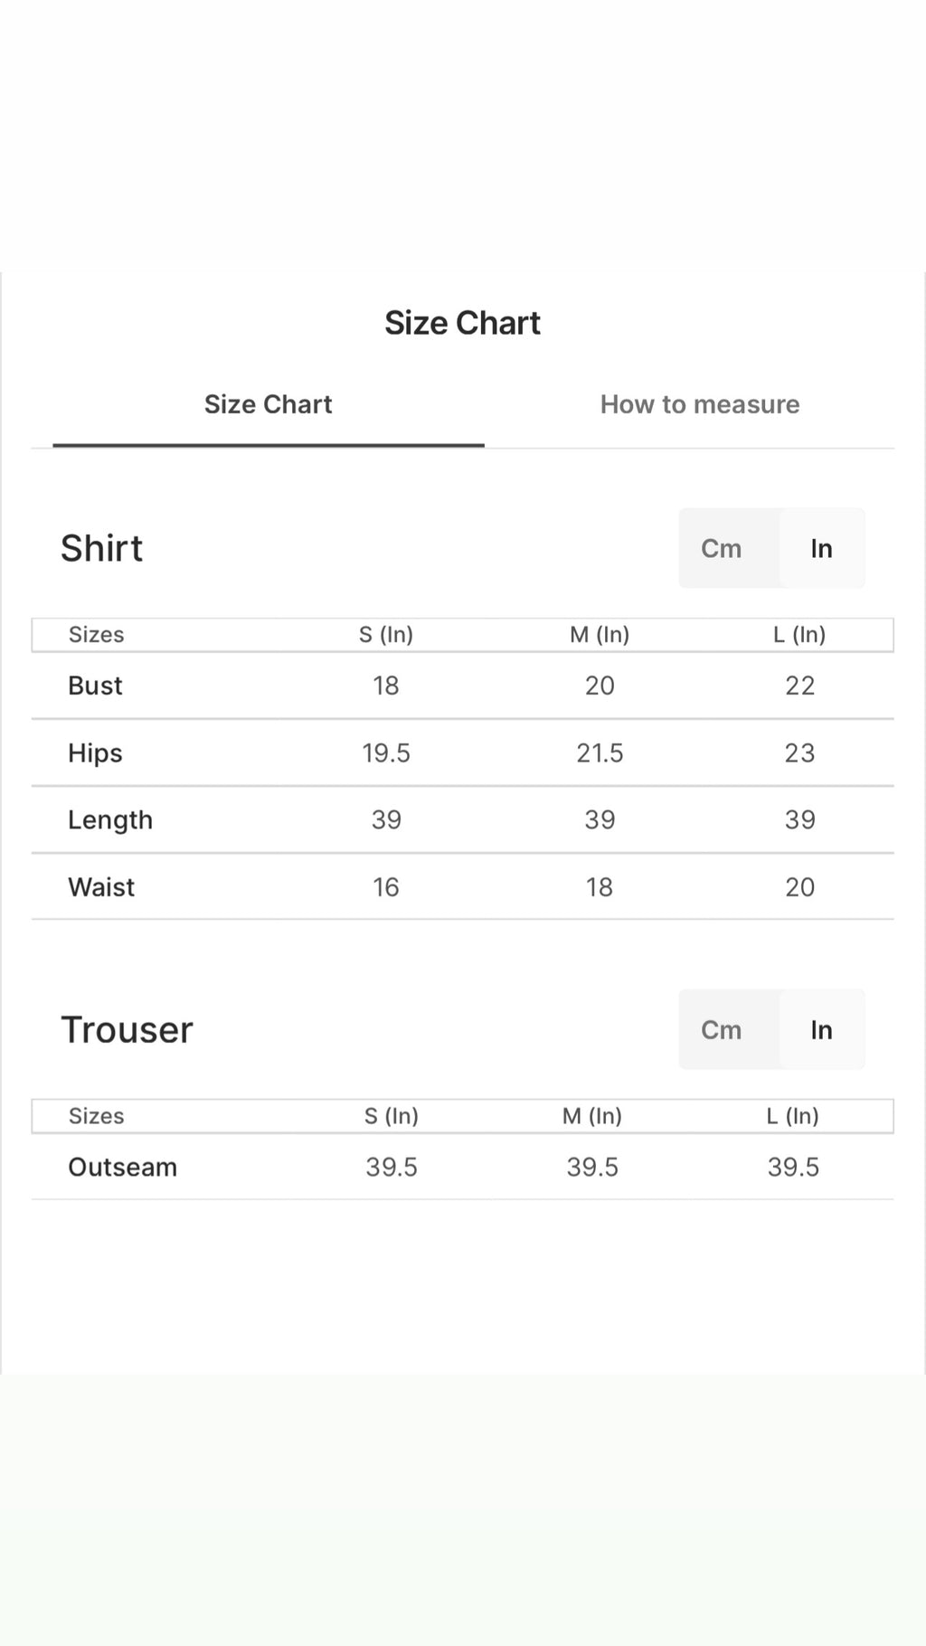926x1646 pixels.
Task: Click the Trouser S (In) column header
Action: pos(392,1115)
